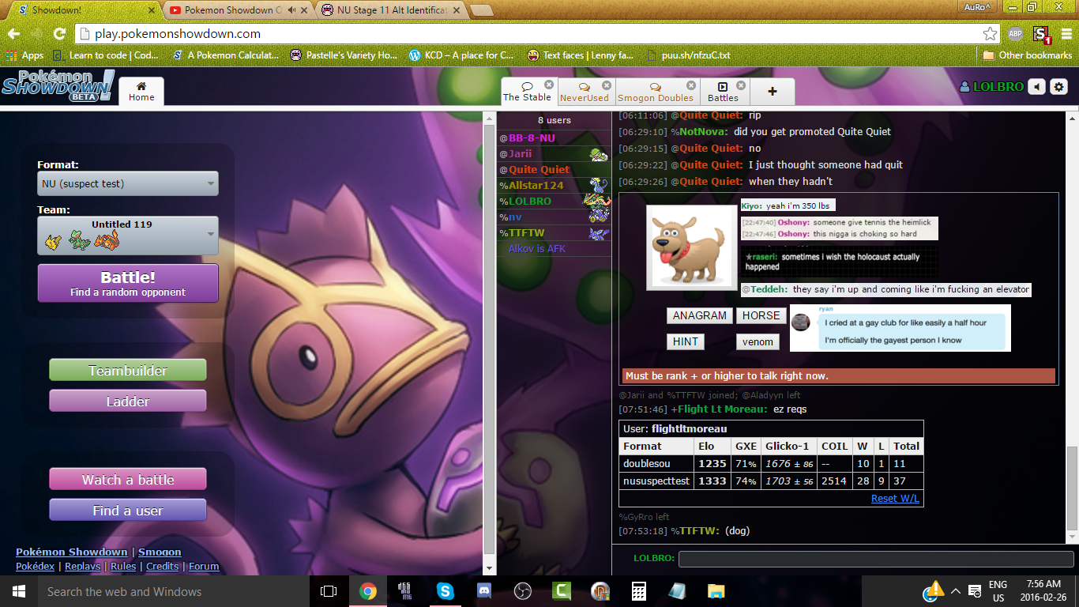
Task: Open Adblock Plus extension icon
Action: pyautogui.click(x=1015, y=34)
